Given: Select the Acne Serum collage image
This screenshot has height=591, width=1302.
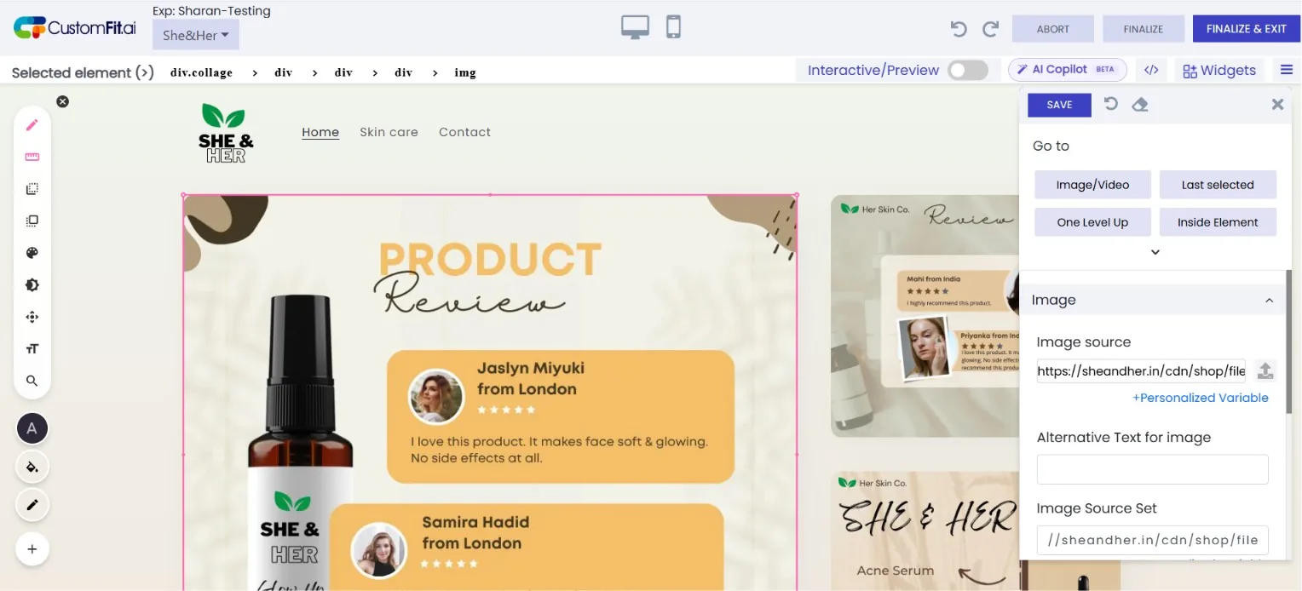Looking at the screenshot, I should 925,531.
